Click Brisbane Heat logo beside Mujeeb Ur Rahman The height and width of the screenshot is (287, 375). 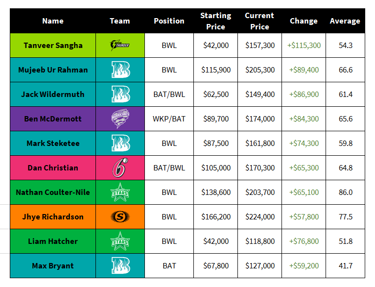[x=120, y=70]
